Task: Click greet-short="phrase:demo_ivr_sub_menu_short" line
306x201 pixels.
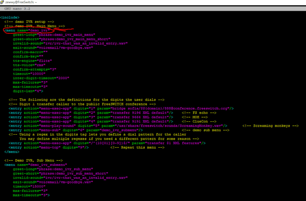Action: pyautogui.click(x=60, y=174)
